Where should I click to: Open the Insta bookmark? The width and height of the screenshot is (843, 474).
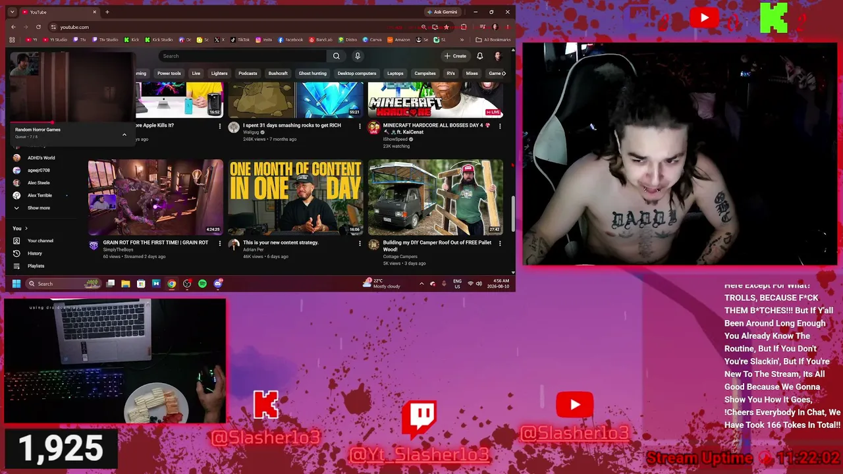click(263, 39)
